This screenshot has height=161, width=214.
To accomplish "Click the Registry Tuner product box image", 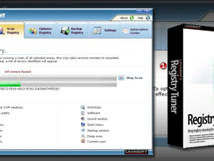I will (x=191, y=86).
